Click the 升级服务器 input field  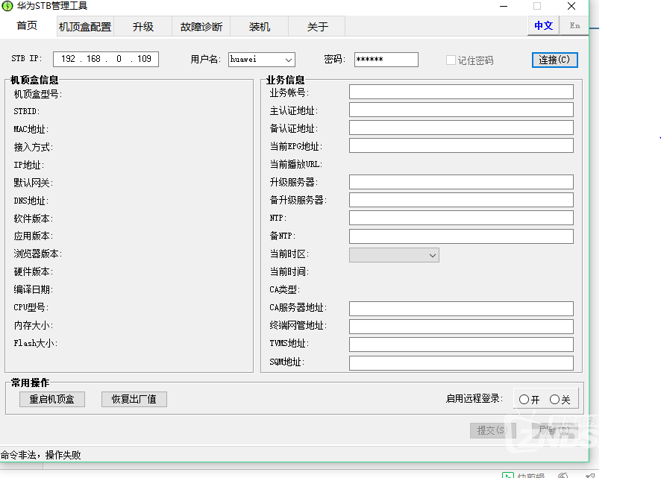[x=461, y=182]
